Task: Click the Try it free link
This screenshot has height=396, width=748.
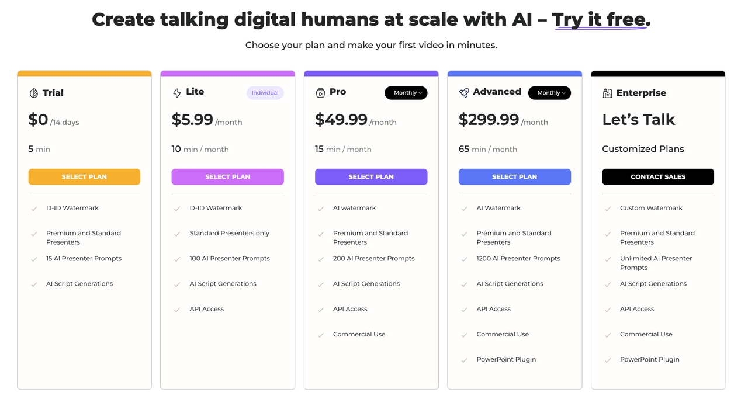Action: pyautogui.click(x=599, y=20)
